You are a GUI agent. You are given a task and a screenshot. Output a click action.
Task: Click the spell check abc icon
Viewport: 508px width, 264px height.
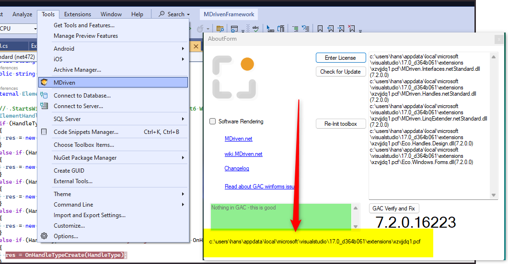point(256,29)
